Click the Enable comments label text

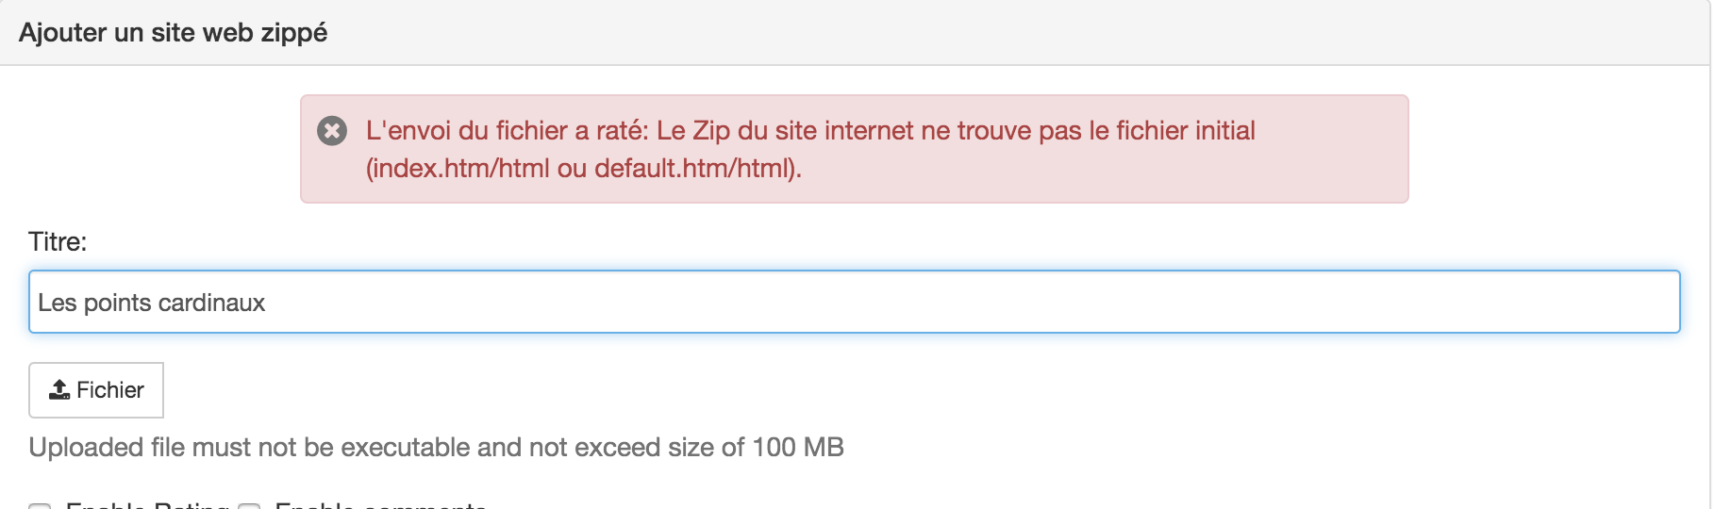coord(380,505)
